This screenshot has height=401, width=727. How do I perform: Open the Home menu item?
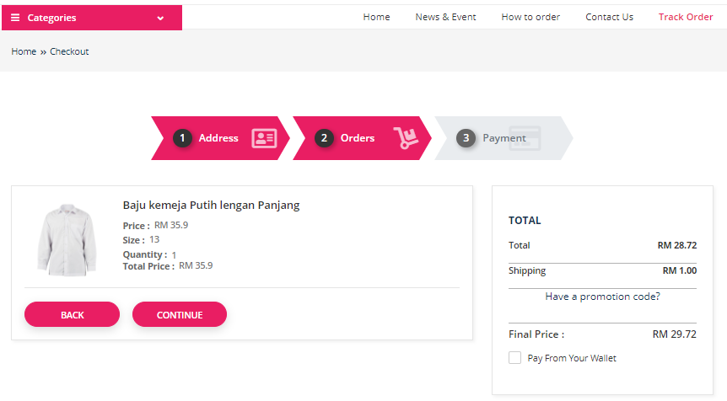tap(376, 17)
